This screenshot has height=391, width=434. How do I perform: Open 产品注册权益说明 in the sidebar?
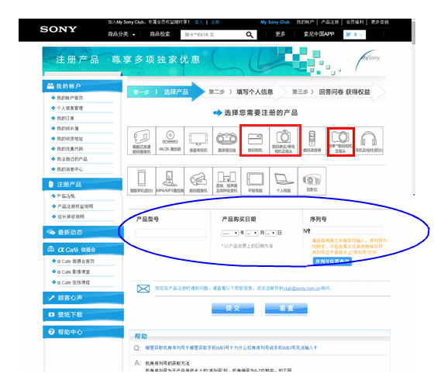coord(75,206)
